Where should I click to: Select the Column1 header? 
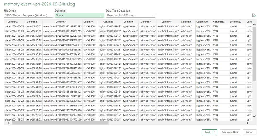pyautogui.click(x=13, y=22)
